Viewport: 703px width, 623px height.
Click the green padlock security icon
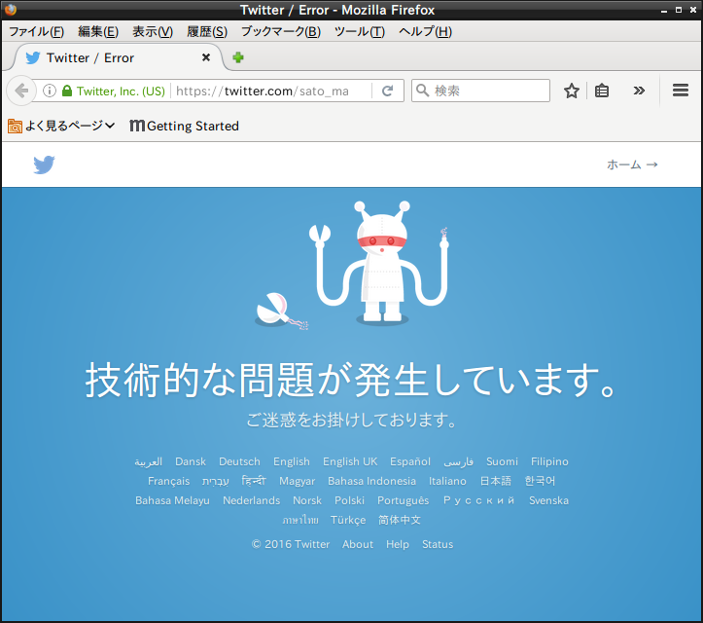coord(67,91)
